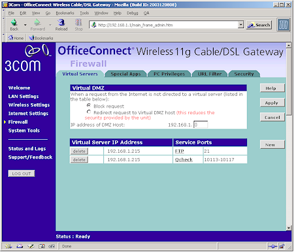Click the DMZ Host IP address field
Screen dimensions: 294x252
[201, 125]
